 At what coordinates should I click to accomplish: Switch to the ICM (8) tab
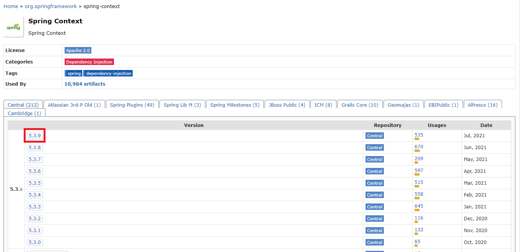pos(323,105)
